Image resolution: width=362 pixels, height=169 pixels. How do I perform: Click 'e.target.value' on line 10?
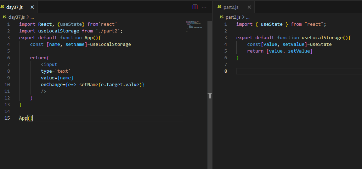(x=120, y=85)
